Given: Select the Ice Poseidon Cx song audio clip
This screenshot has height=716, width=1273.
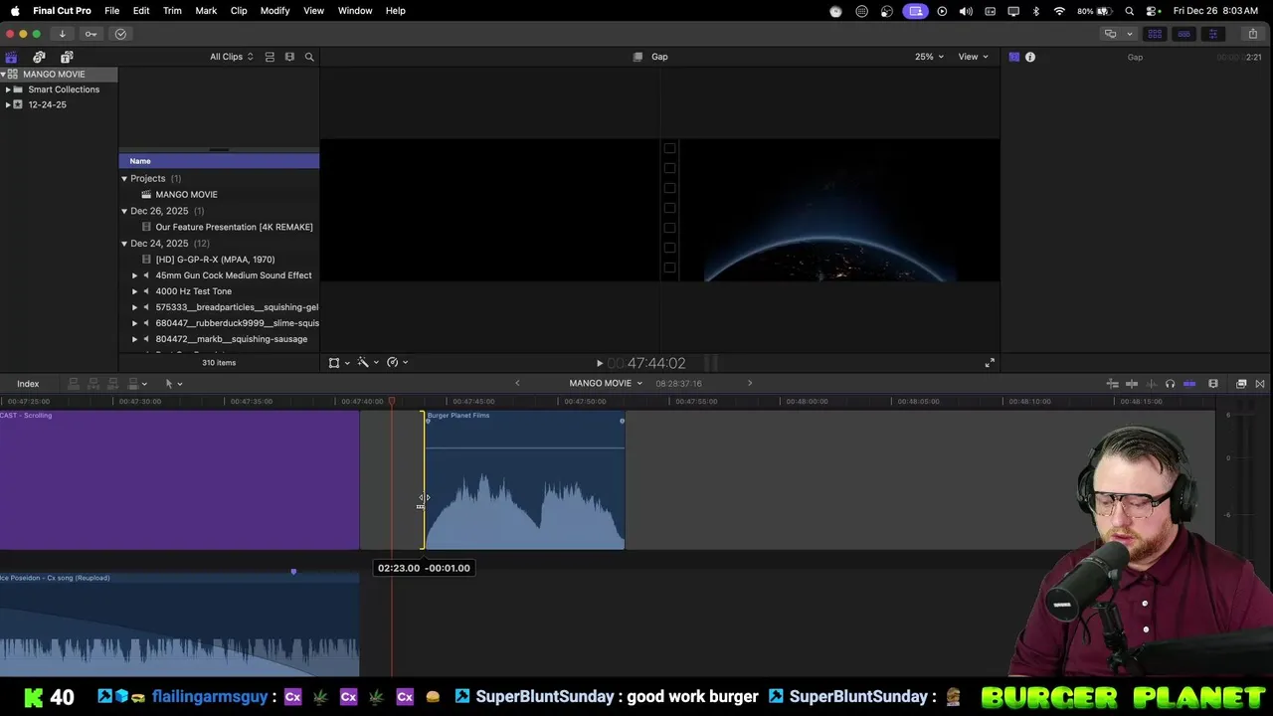Looking at the screenshot, I should [x=179, y=625].
